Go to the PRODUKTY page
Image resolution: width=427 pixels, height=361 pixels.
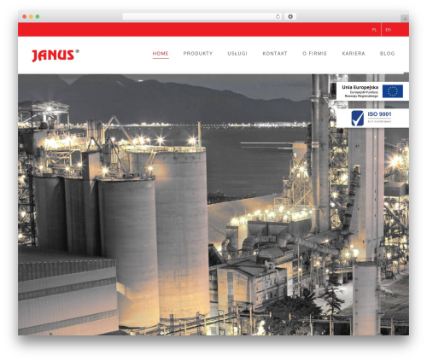pos(198,54)
